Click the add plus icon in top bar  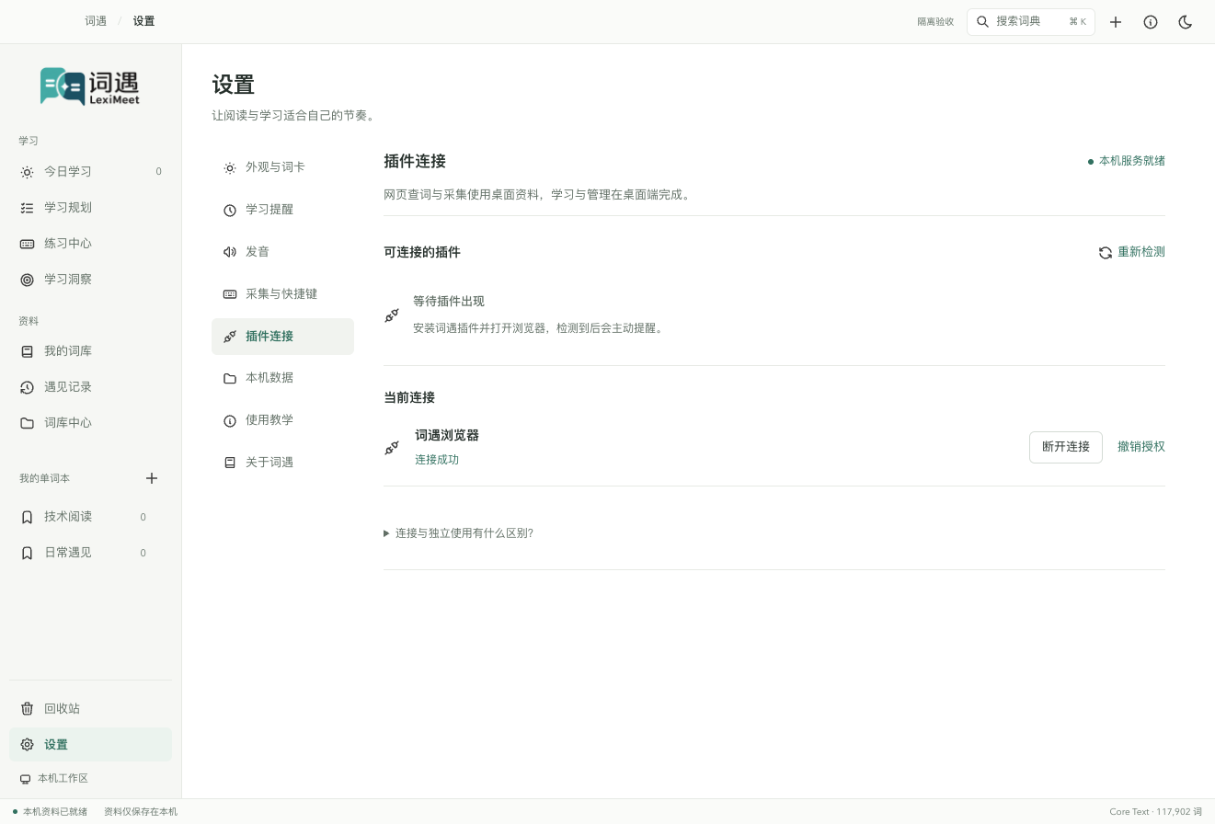coord(1116,22)
